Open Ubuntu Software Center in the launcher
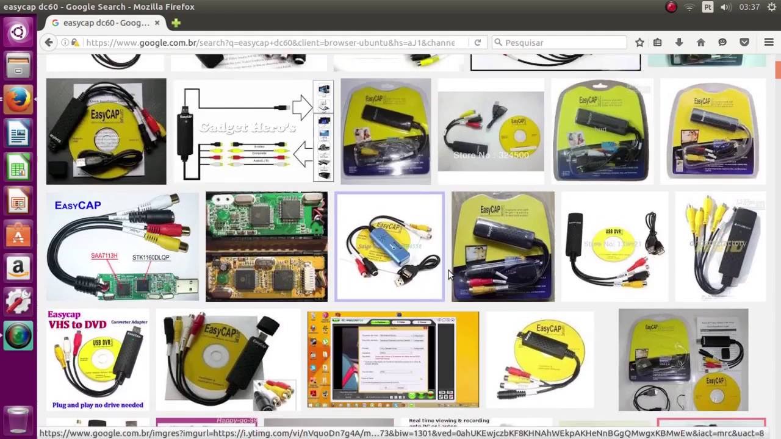Viewport: 781px width, 439px height. click(x=18, y=235)
